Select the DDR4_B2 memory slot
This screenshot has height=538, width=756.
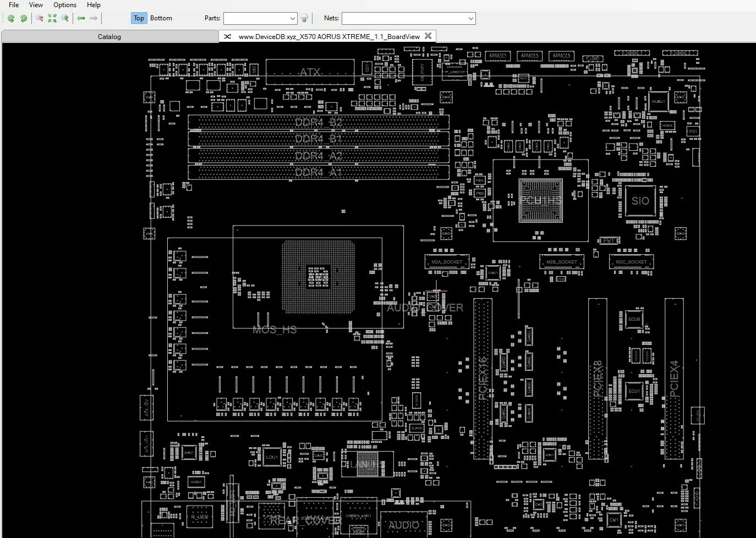[319, 122]
